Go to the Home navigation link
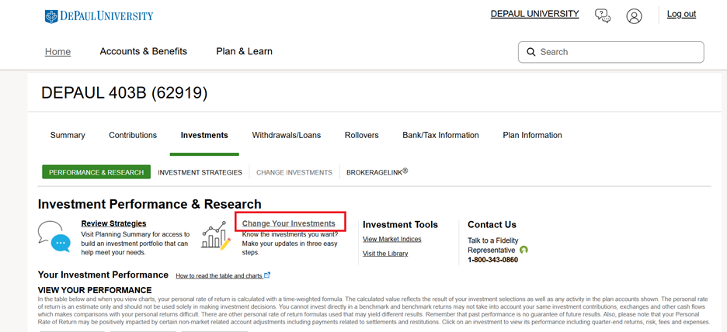727x332 pixels. pos(57,52)
